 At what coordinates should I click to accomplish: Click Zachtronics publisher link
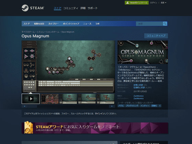[139, 98]
